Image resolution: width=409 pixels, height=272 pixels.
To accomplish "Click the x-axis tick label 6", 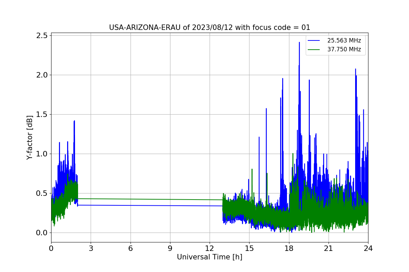I will (x=130, y=248).
